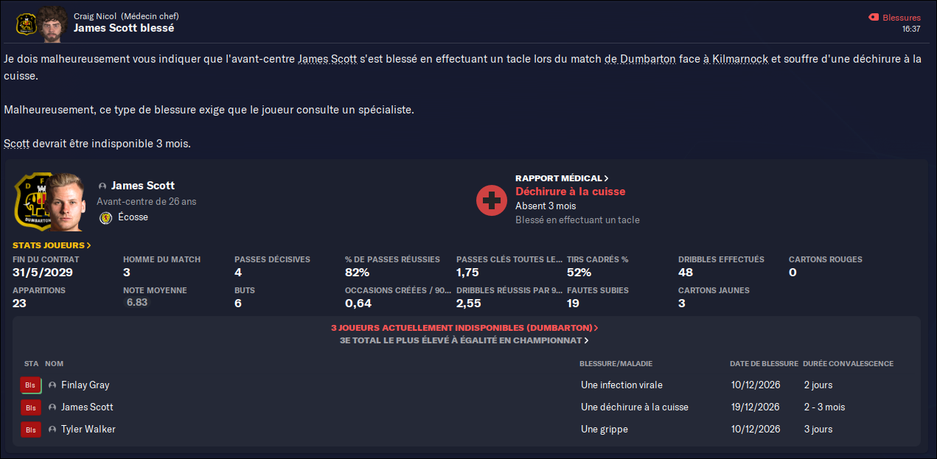This screenshot has width=937, height=459.
Task: Open 3 joueurs actuellement indisponibles list
Action: [x=464, y=328]
